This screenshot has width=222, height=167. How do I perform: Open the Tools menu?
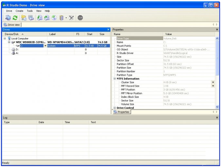point(30,11)
